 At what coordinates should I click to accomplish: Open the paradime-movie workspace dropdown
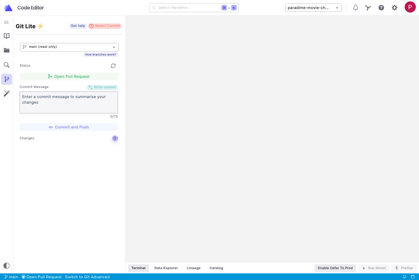pos(313,8)
